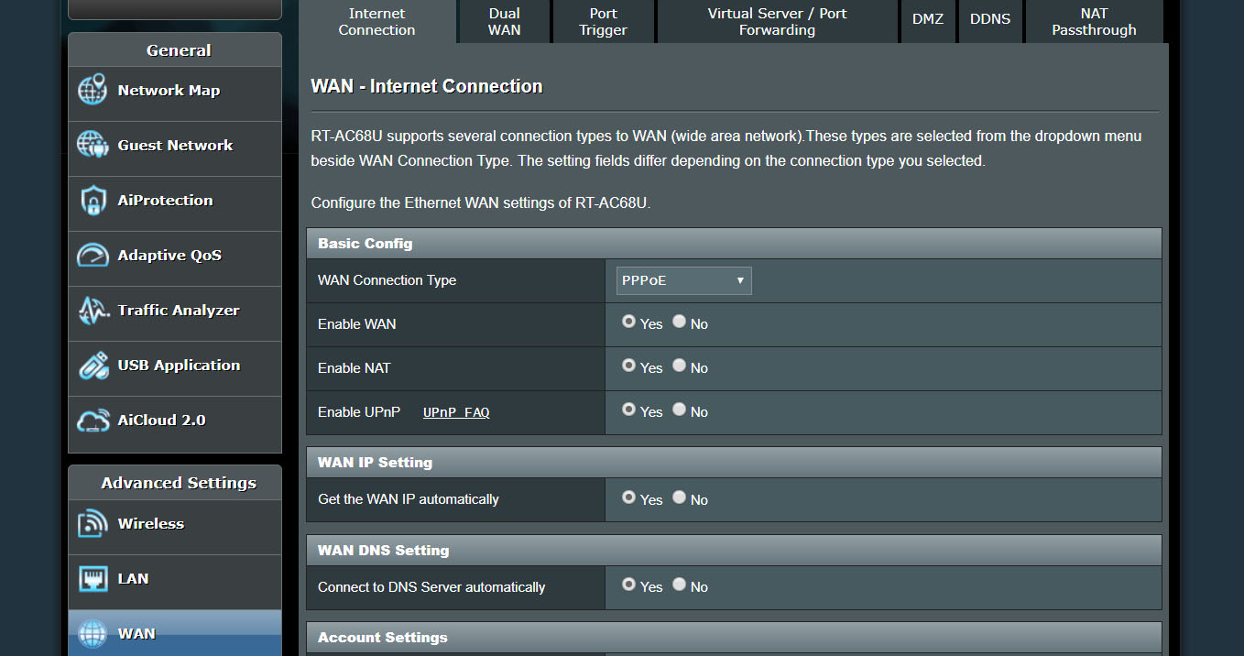
Task: Open USB Application menu label
Action: [179, 366]
